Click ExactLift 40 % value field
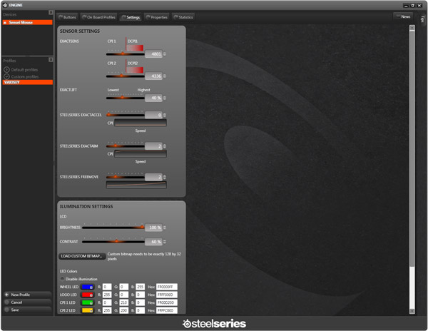The height and width of the screenshot is (331, 428). [153, 98]
